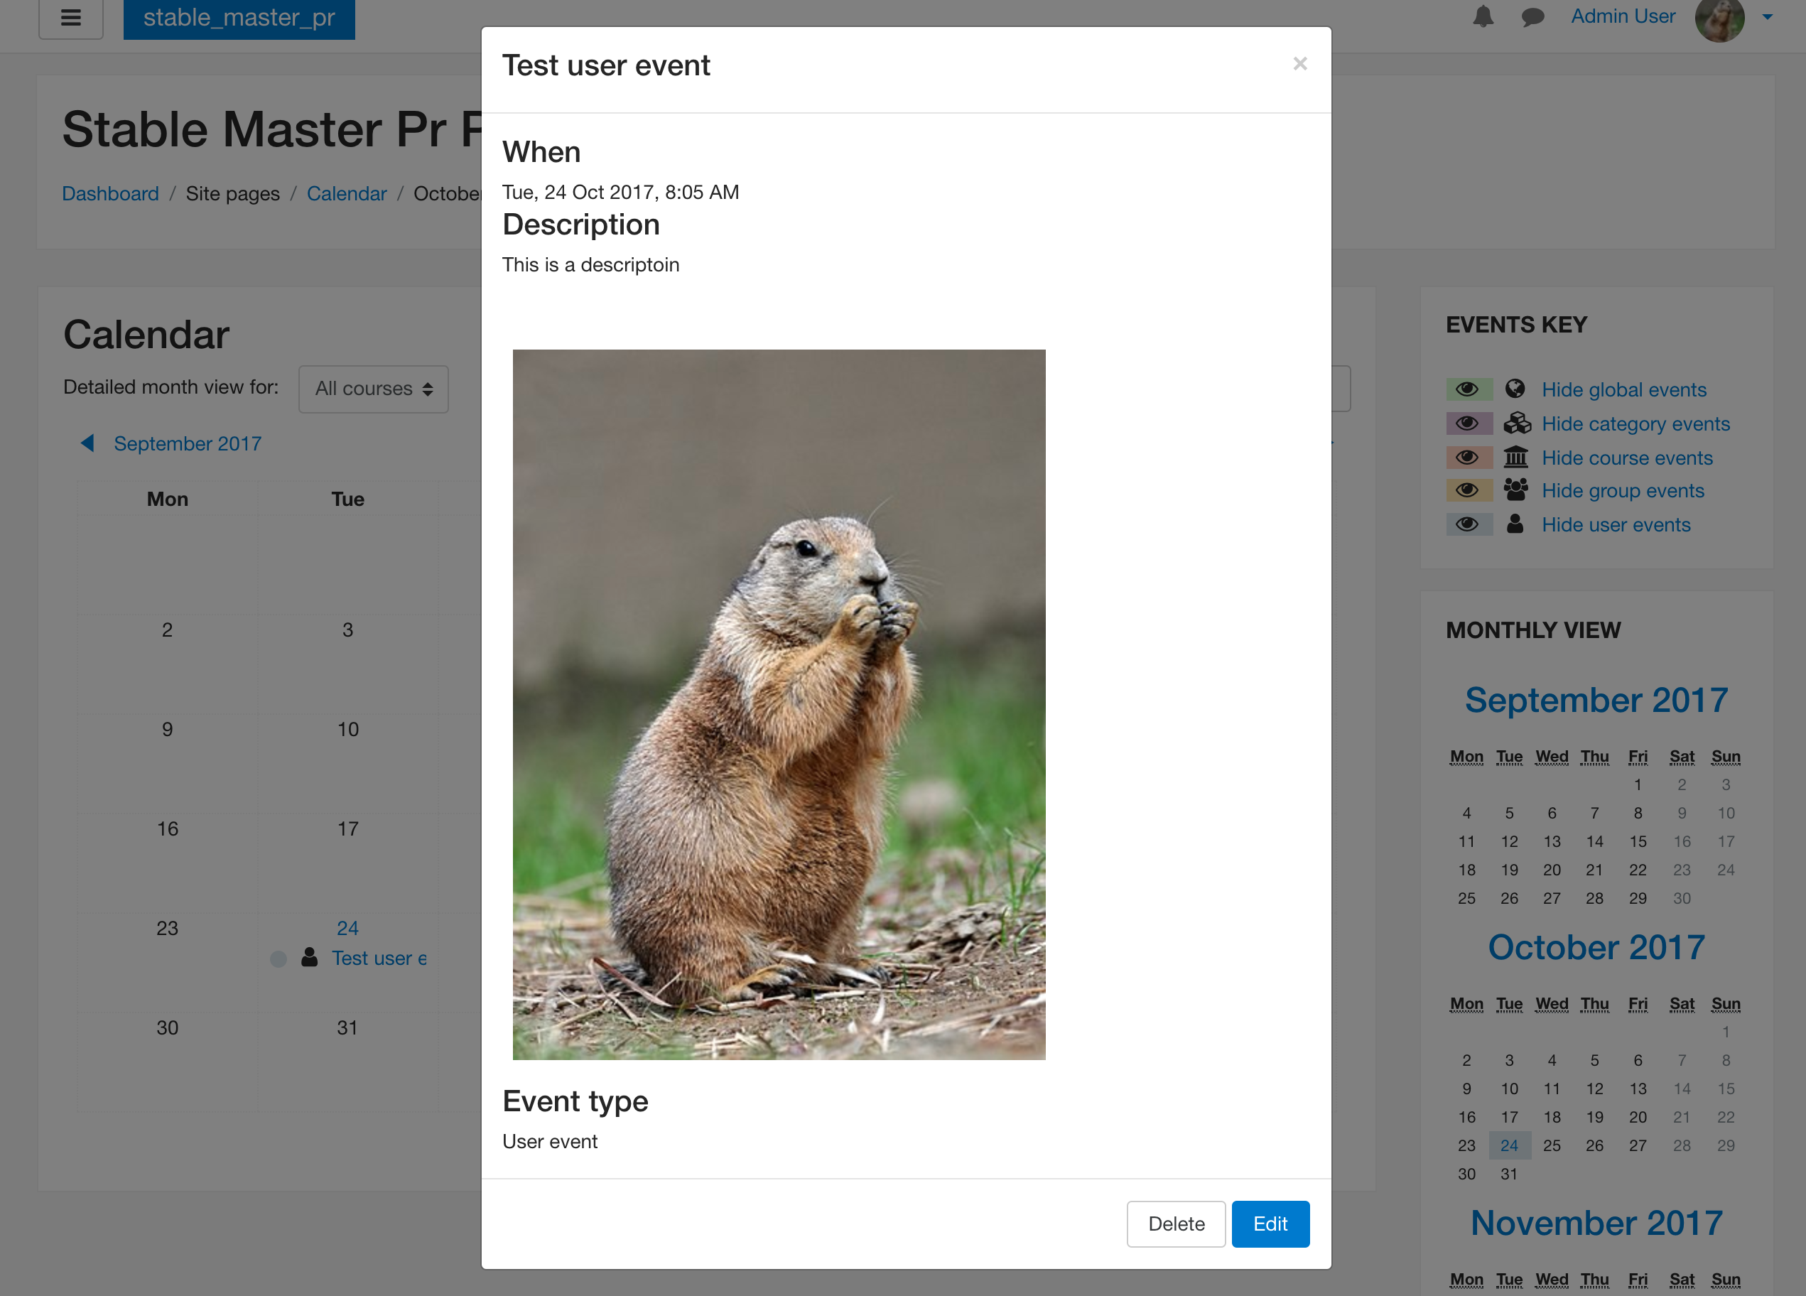Open day 24 in the month grid
1806x1296 pixels.
click(347, 928)
